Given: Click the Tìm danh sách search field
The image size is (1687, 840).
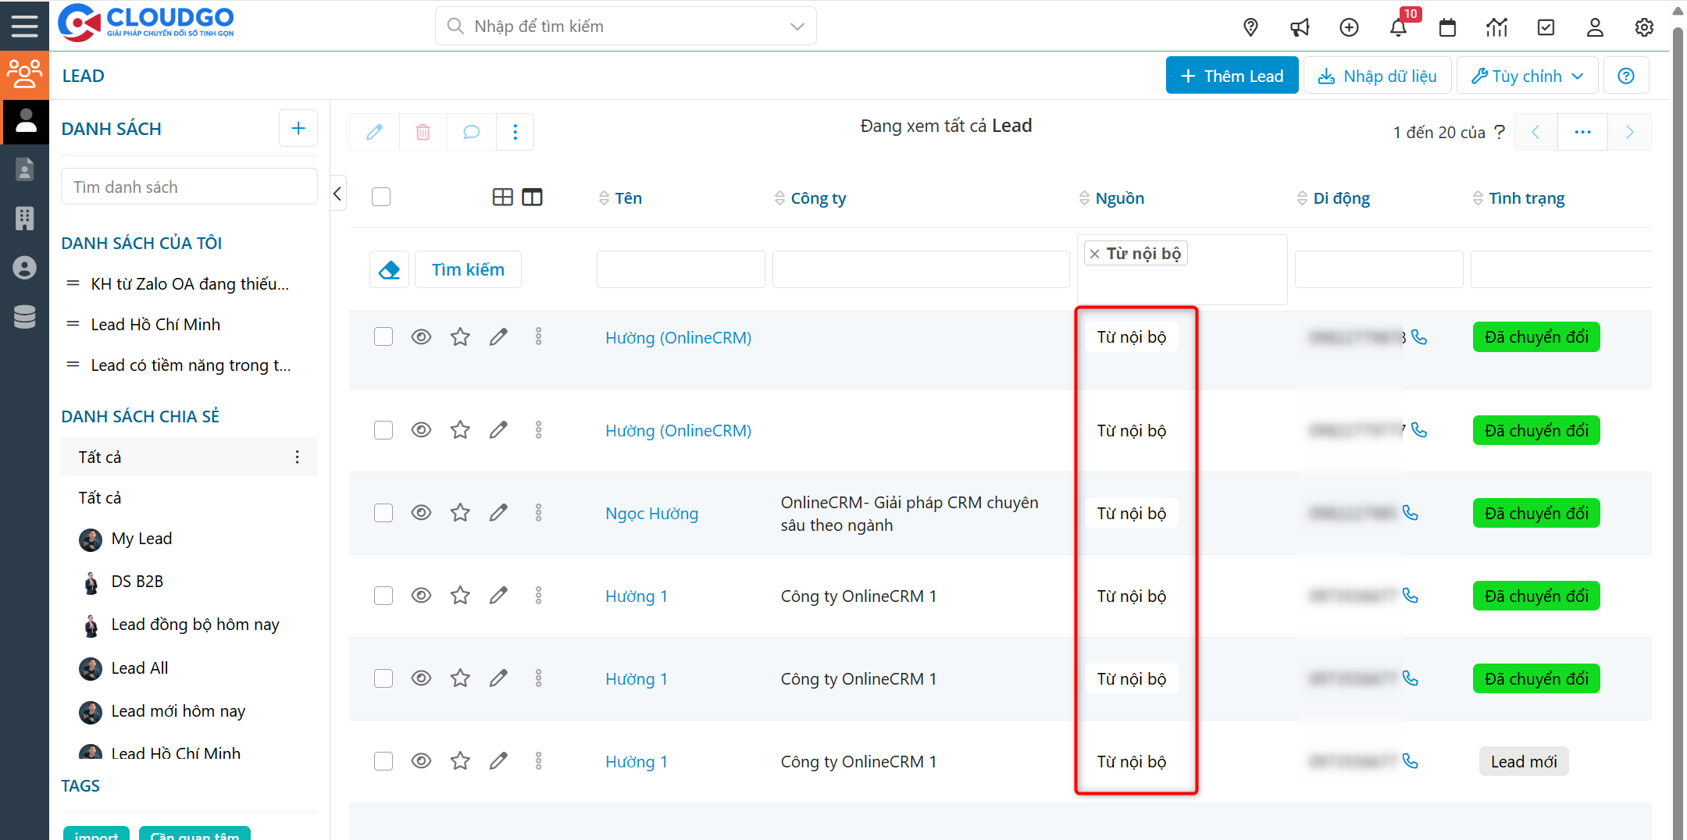Looking at the screenshot, I should pos(189,187).
